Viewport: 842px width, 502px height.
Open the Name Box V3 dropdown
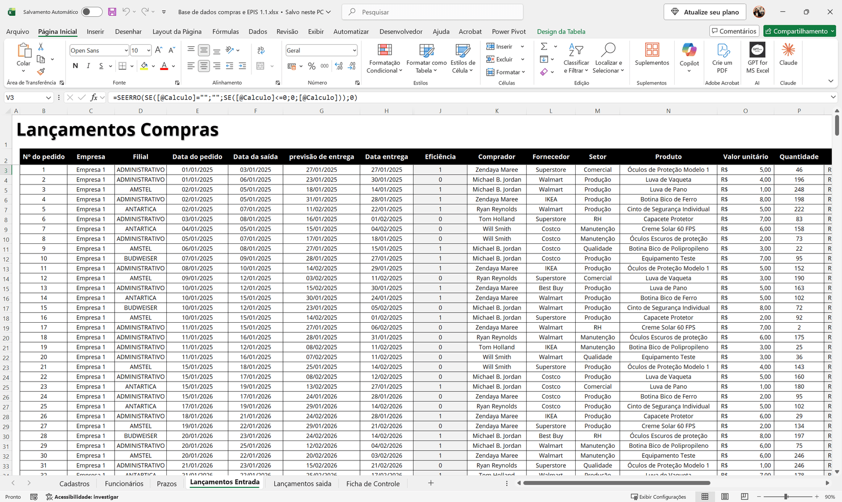[48, 98]
